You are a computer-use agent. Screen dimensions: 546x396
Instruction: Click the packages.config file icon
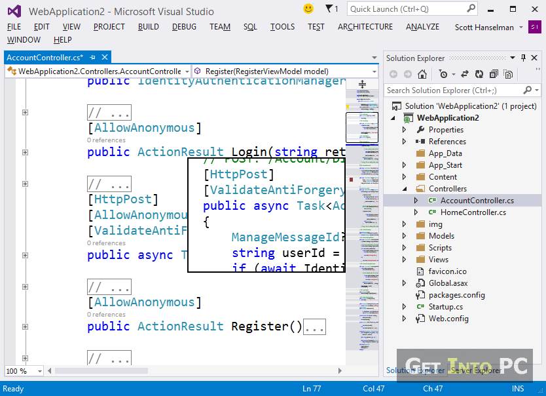click(x=420, y=295)
